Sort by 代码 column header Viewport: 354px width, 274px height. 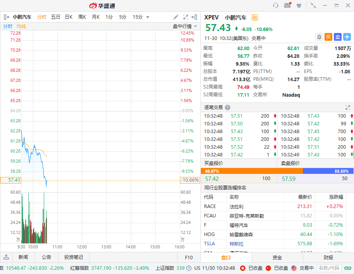pyautogui.click(x=208, y=197)
